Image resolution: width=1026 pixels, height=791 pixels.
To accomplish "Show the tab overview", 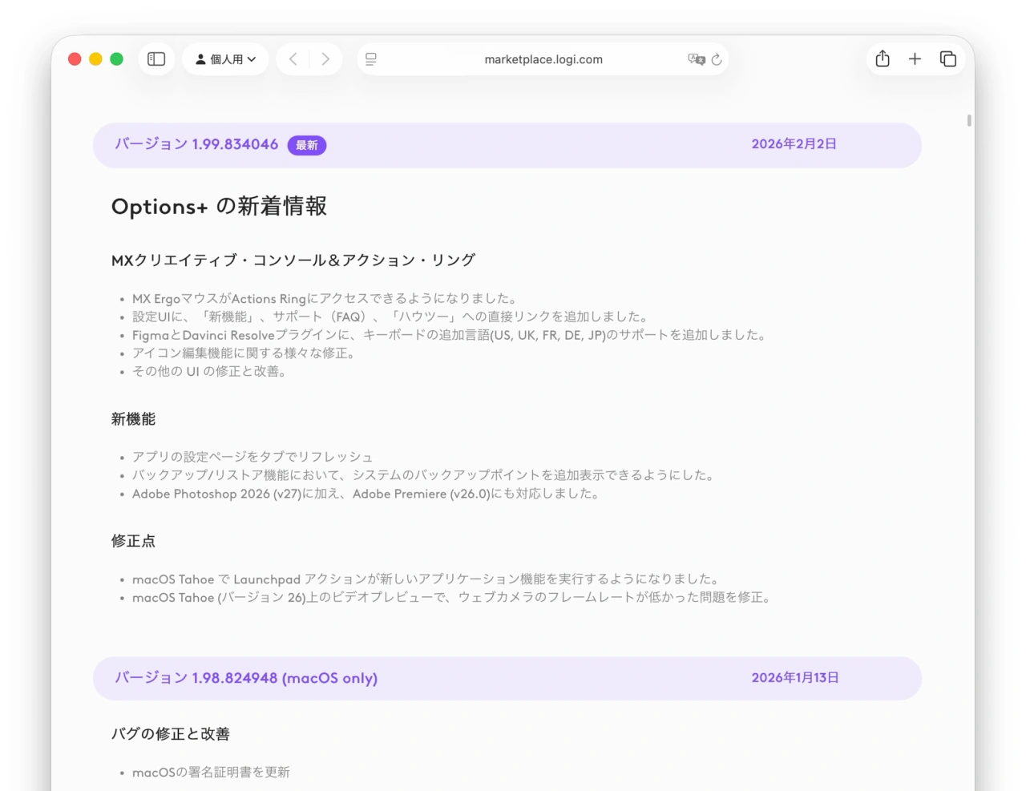I will click(x=947, y=59).
